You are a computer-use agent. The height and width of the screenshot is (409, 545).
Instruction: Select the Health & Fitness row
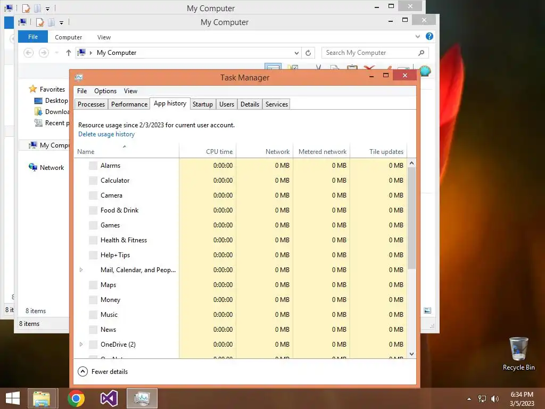(x=240, y=240)
